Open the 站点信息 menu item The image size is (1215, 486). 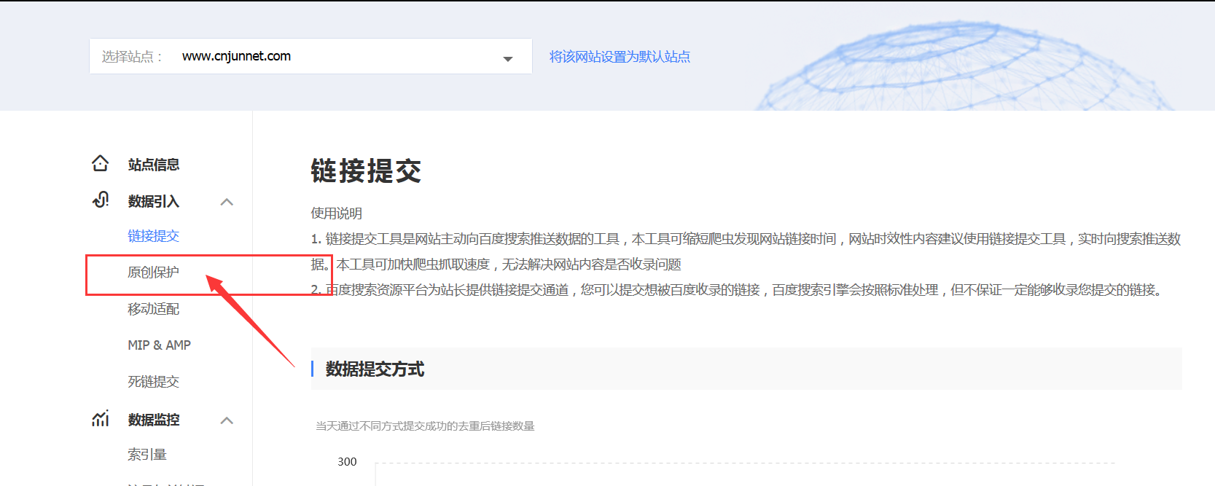[153, 165]
